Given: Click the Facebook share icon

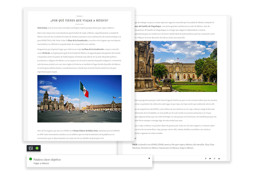Looking at the screenshot, I should tap(205, 158).
